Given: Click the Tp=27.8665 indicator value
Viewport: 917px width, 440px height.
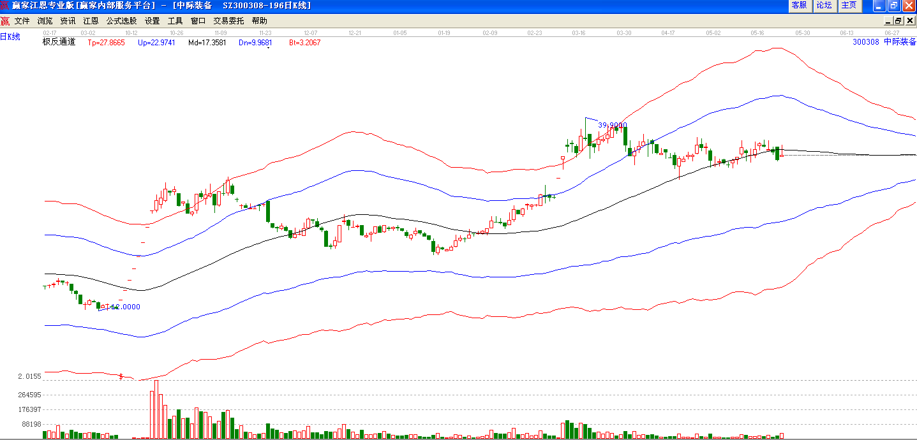Looking at the screenshot, I should click(106, 43).
